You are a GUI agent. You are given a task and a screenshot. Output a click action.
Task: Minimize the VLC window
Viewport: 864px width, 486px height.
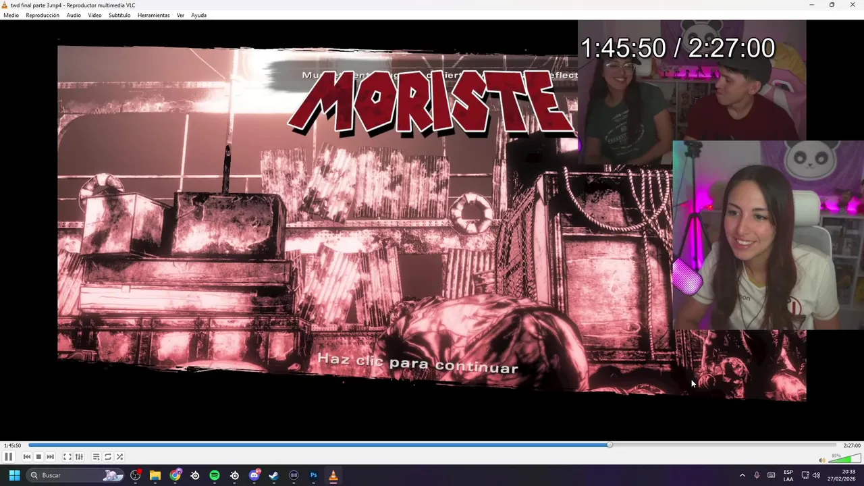pyautogui.click(x=812, y=5)
